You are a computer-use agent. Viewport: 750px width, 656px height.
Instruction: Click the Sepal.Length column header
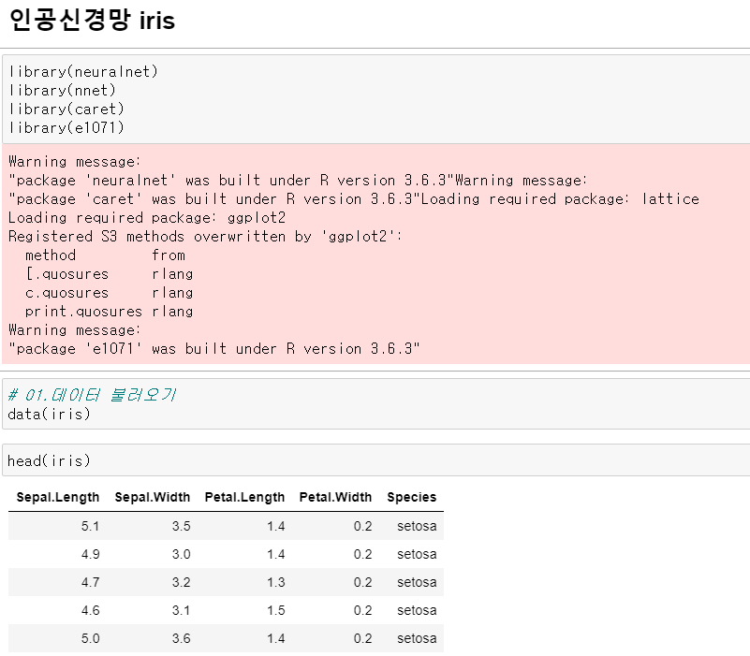click(58, 497)
